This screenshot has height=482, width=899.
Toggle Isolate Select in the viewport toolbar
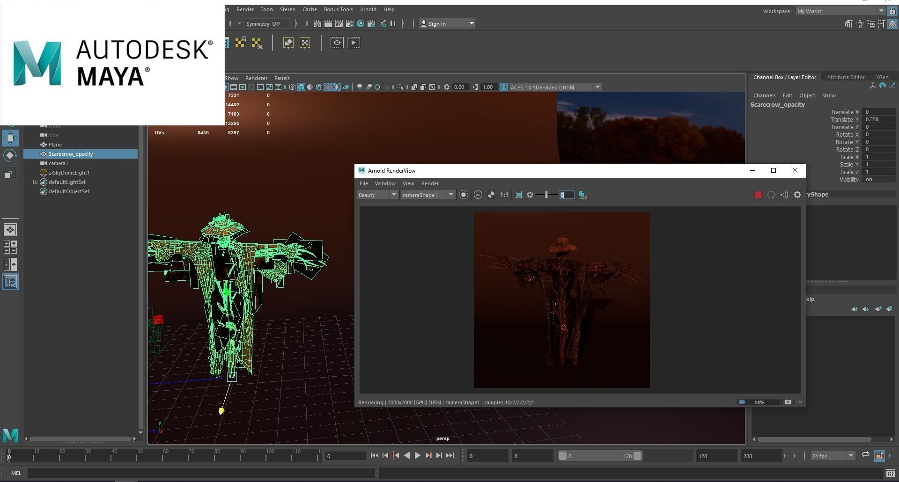click(400, 87)
